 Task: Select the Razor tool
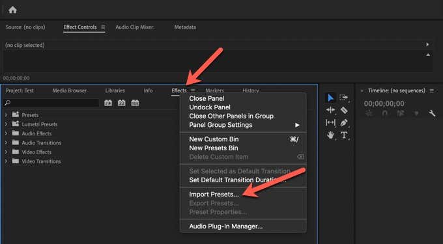pyautogui.click(x=344, y=110)
